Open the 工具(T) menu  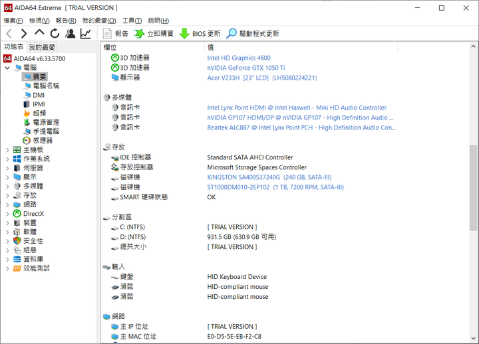132,21
